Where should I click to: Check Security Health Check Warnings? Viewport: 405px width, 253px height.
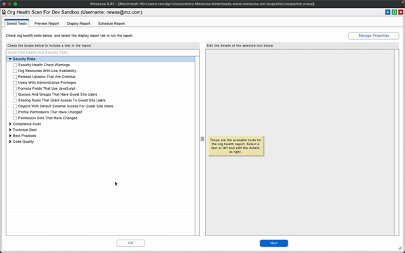click(x=15, y=65)
